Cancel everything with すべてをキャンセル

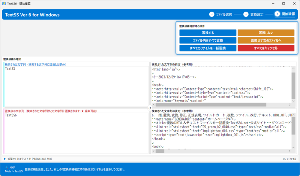pyautogui.click(x=266, y=48)
